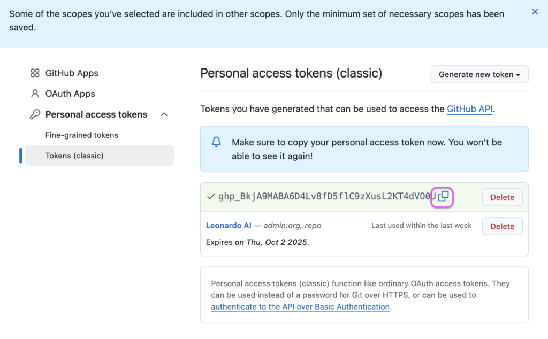Collapse the Personal access tokens section
This screenshot has height=339, width=548.
(x=164, y=114)
